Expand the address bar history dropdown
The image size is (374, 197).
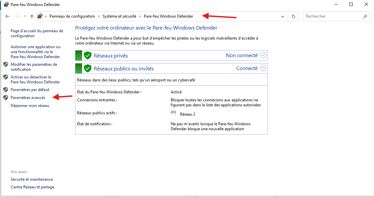tap(283, 17)
